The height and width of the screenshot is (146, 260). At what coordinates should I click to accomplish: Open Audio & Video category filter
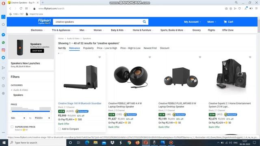tap(20, 90)
